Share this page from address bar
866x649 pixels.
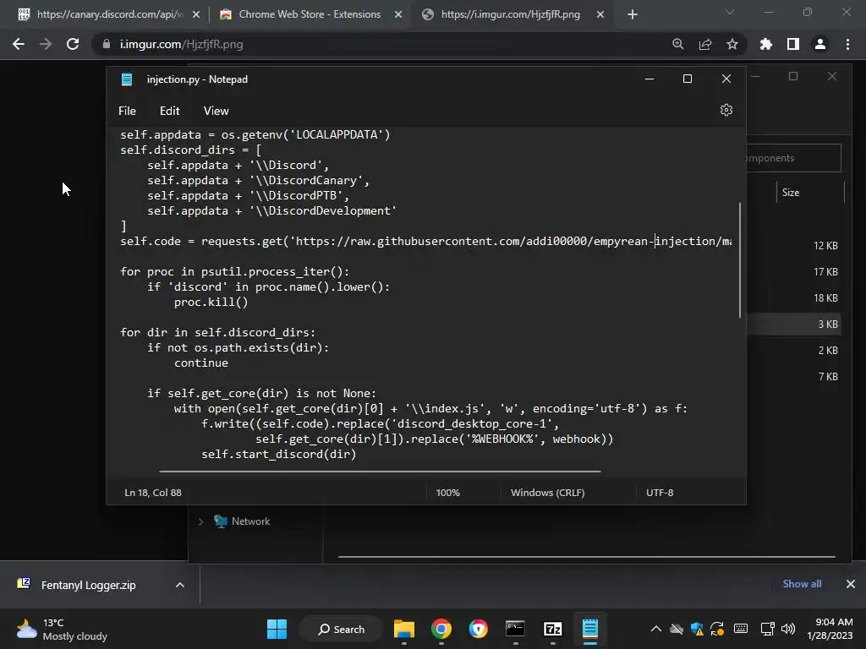click(704, 44)
